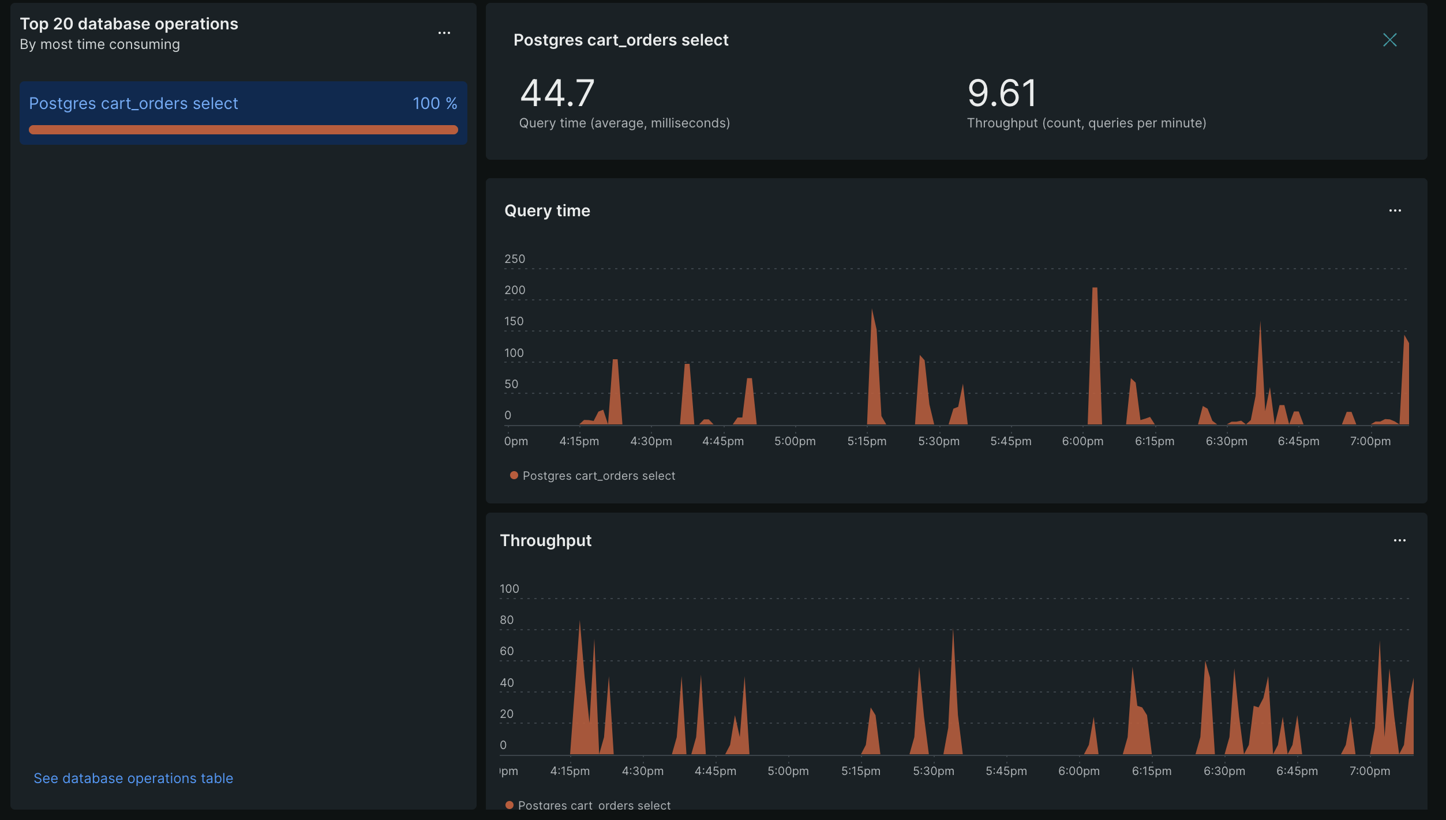Click the Throughput chart title

[545, 540]
